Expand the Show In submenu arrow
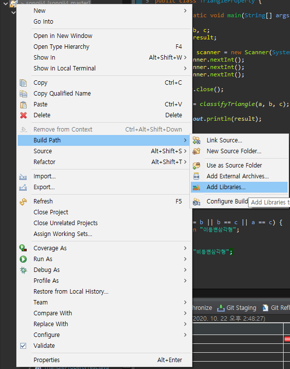The image size is (290, 369). coord(185,58)
